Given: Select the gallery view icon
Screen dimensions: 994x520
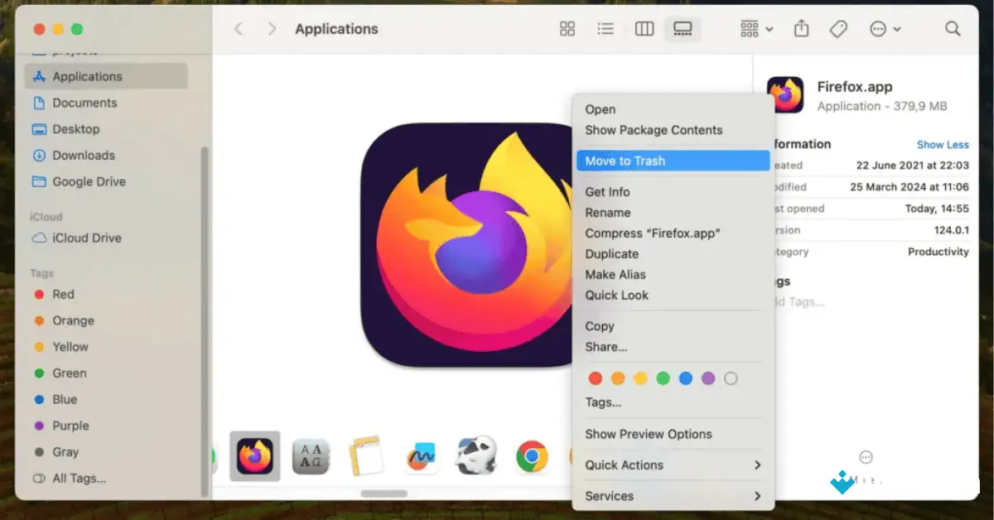Looking at the screenshot, I should (x=682, y=28).
